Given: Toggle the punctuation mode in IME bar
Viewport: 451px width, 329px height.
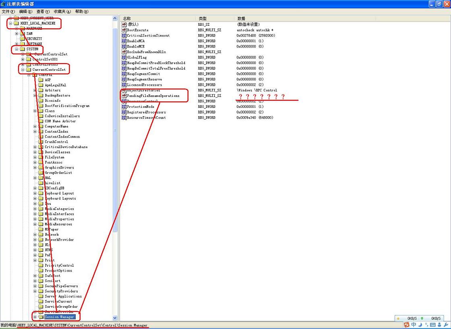Looking at the screenshot, I should pos(426,325).
